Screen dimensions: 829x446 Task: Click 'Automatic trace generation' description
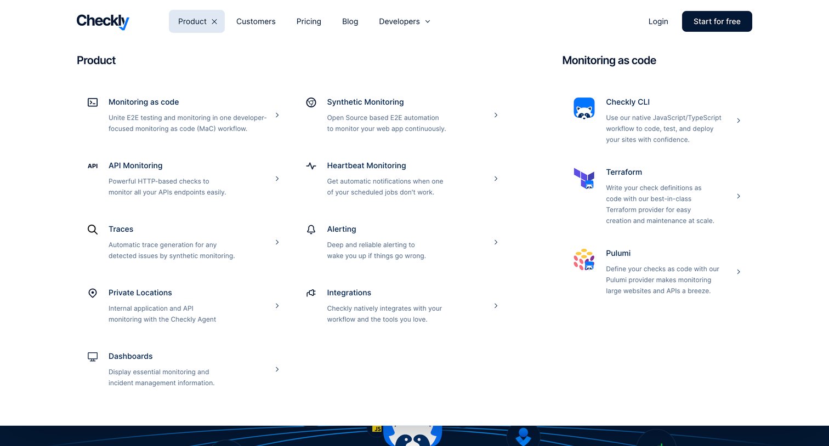172,250
